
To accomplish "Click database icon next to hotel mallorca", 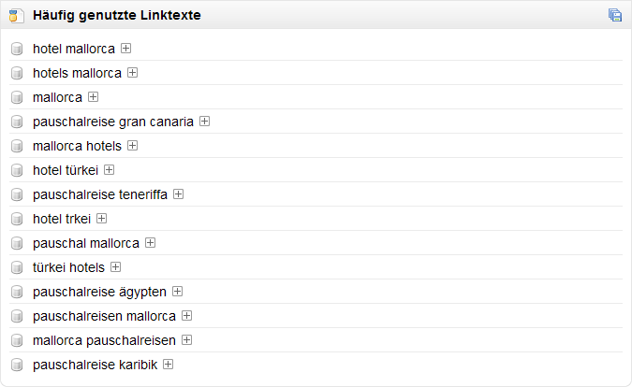I will coord(17,49).
